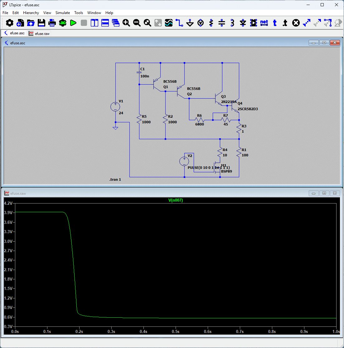Open the Hierarchy menu
The image size is (344, 348).
31,13
